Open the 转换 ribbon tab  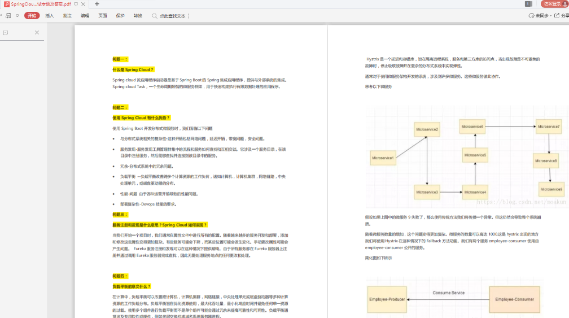[x=138, y=16]
